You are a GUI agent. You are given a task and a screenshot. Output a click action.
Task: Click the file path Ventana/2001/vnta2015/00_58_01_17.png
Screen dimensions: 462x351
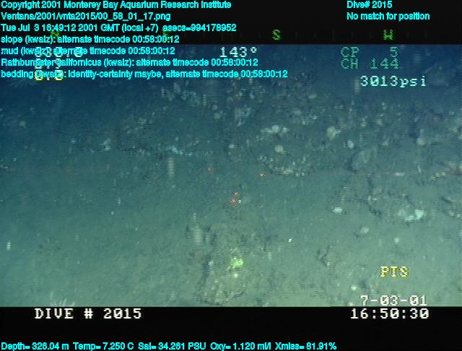pos(86,16)
